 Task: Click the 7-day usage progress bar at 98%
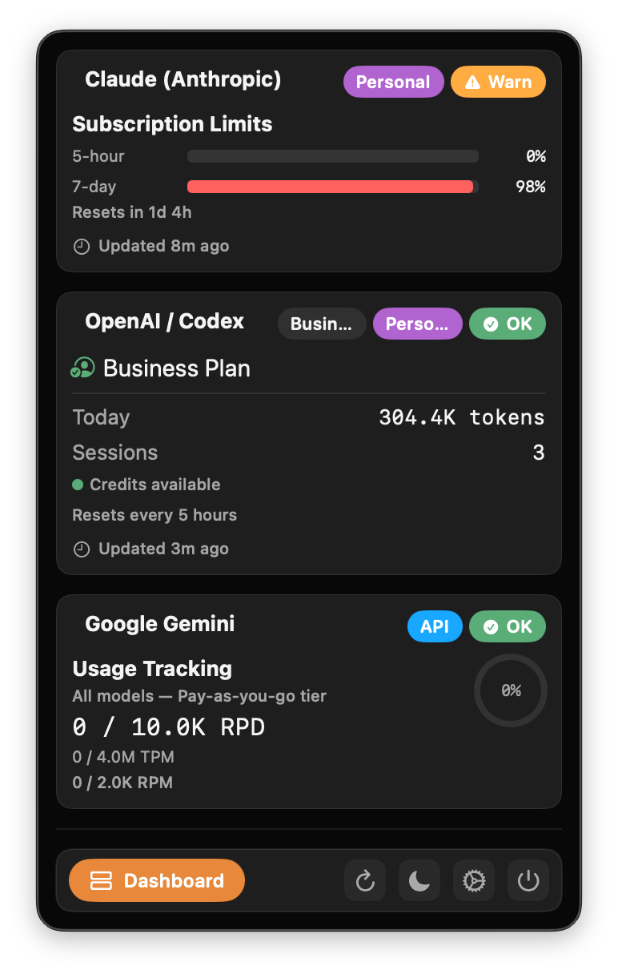[332, 186]
